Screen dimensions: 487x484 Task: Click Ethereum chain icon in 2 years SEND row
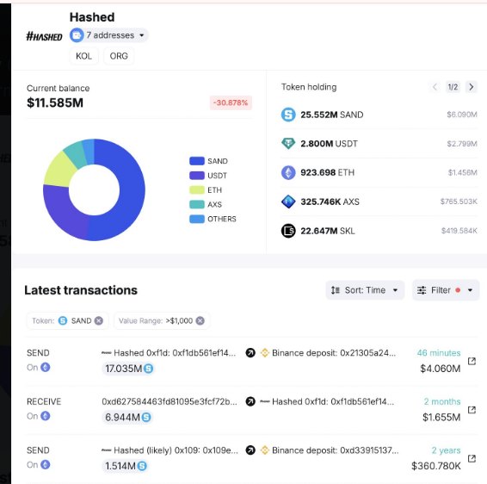point(46,464)
